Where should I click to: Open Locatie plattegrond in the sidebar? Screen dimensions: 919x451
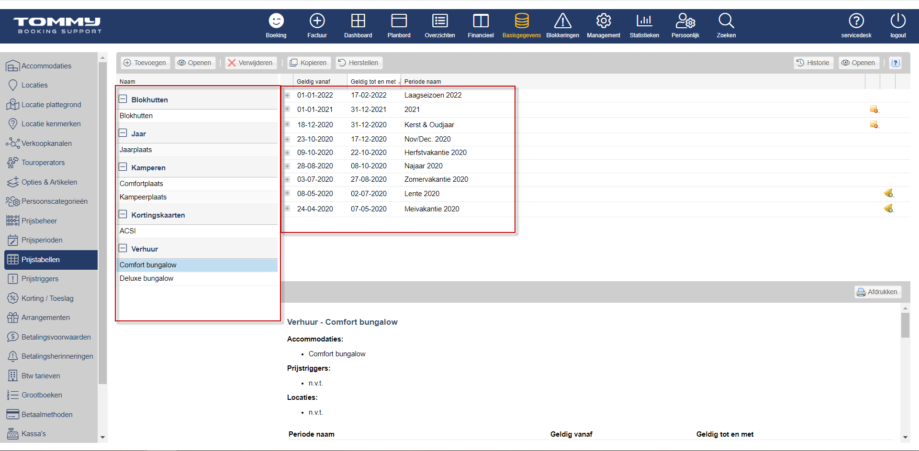pos(51,105)
